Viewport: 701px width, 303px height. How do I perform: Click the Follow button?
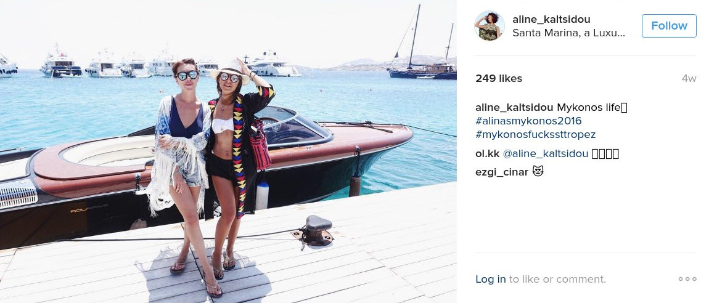pyautogui.click(x=669, y=26)
